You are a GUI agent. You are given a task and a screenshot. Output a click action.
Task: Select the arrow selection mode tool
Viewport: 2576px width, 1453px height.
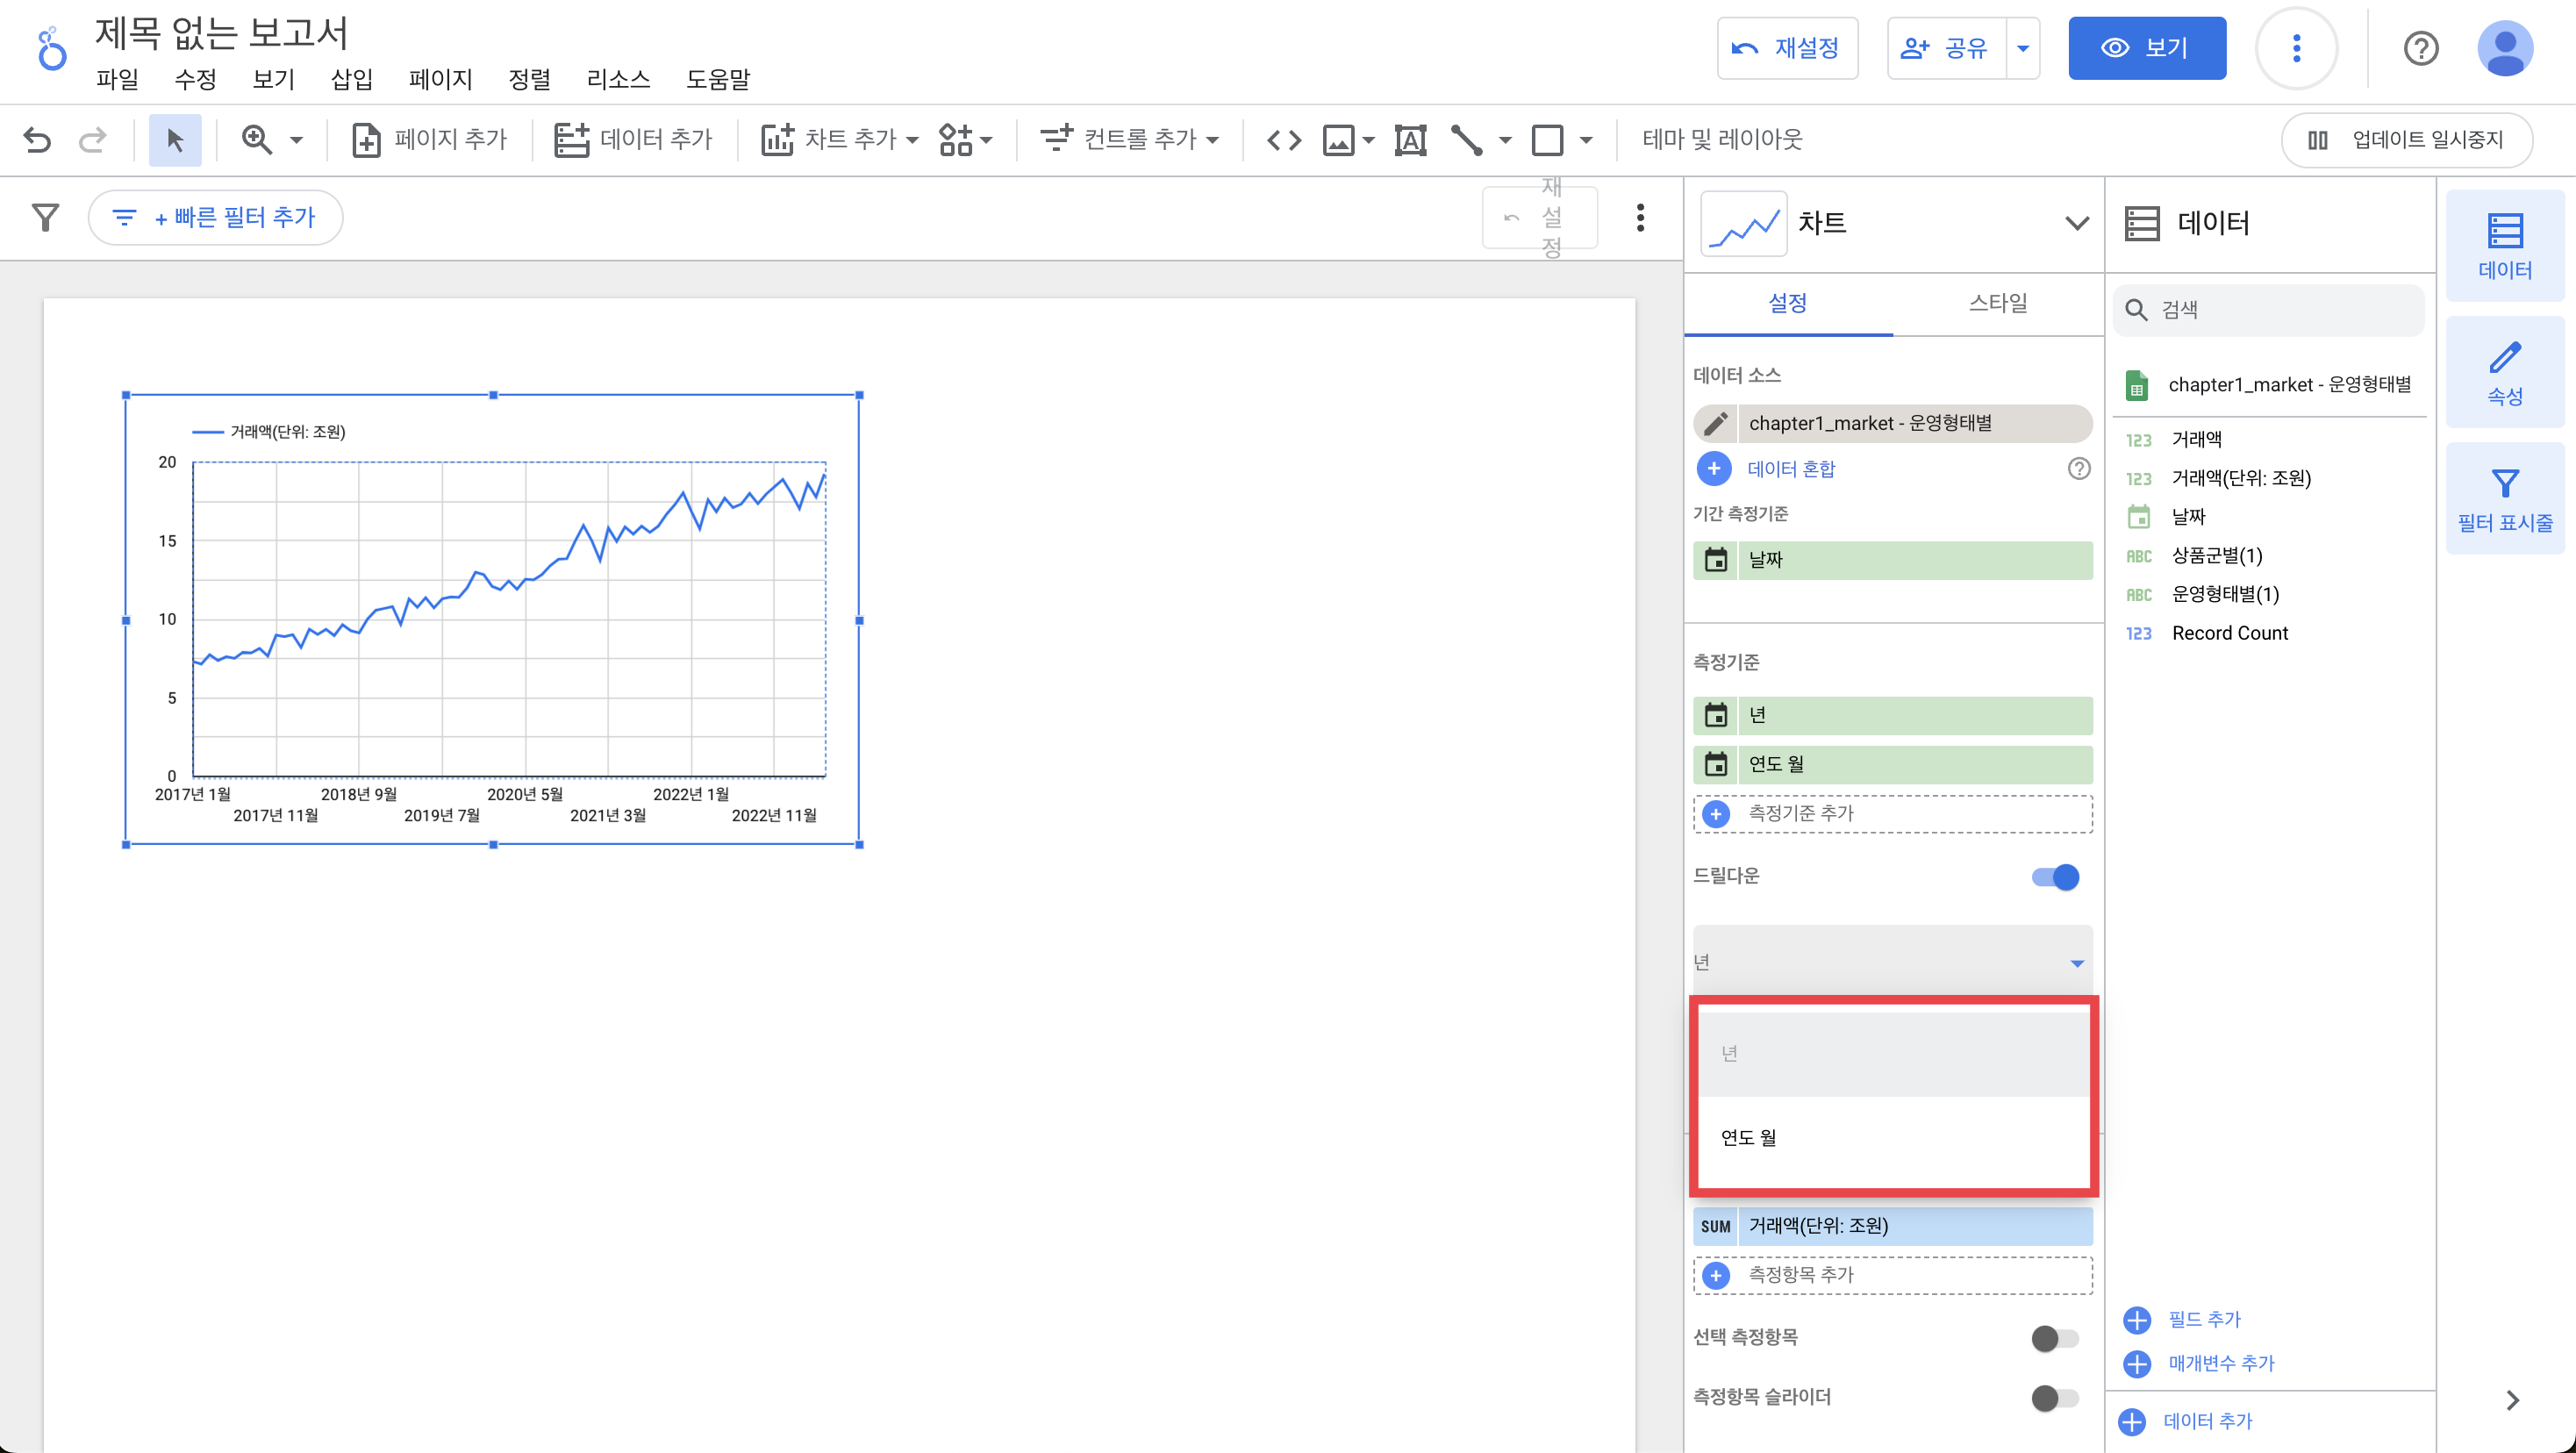tap(175, 140)
